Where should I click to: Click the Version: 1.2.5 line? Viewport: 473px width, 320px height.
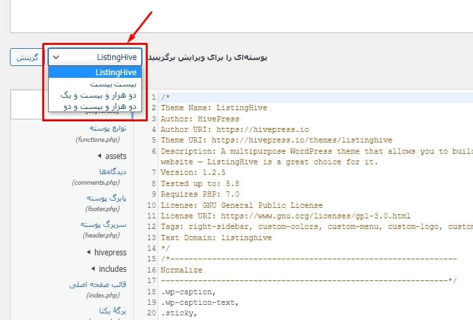point(193,172)
